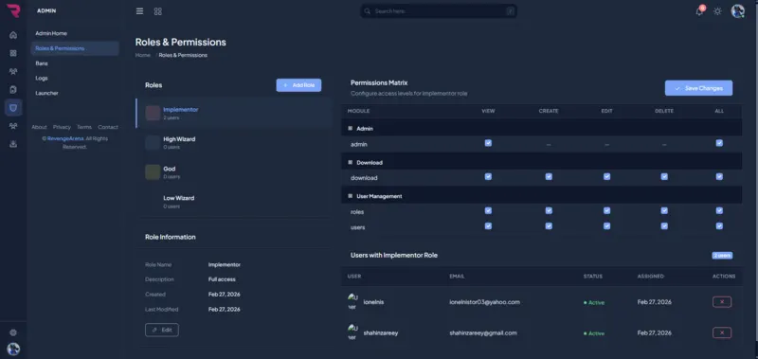The image size is (758, 359).
Task: Toggle View permission for roles module
Action: tap(488, 210)
